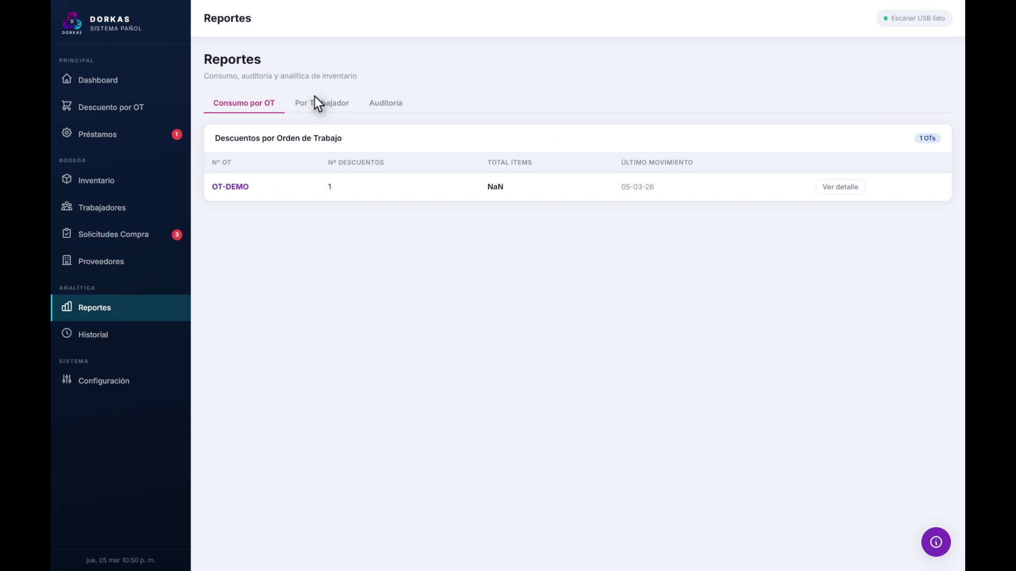The image size is (1016, 571).
Task: Click the Solicitudes Compra clipboard icon
Action: coord(67,233)
